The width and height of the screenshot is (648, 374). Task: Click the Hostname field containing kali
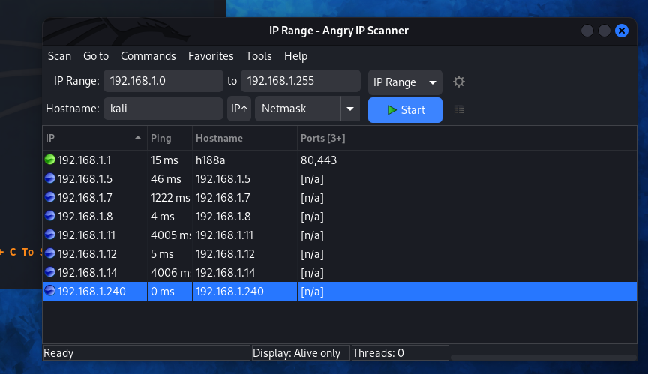click(163, 109)
